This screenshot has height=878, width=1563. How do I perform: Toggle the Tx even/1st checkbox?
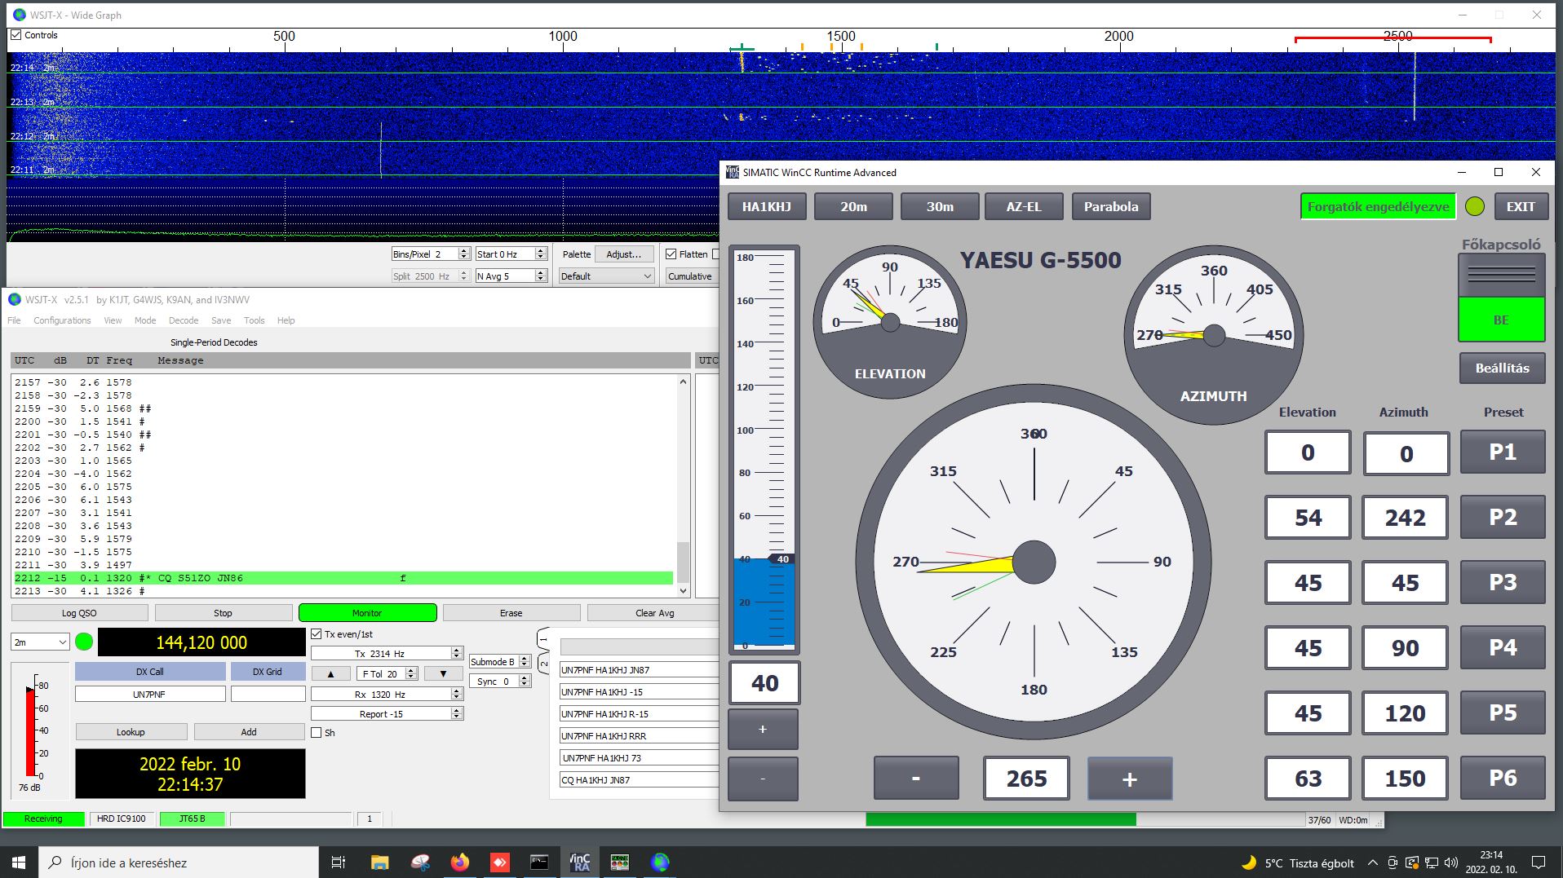tap(317, 634)
